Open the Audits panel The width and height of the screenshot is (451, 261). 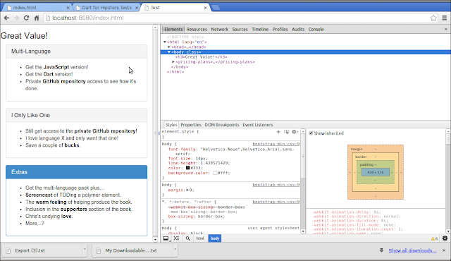298,30
